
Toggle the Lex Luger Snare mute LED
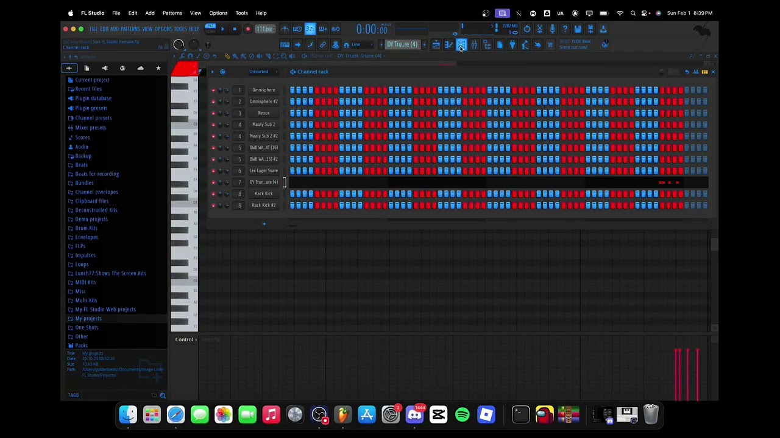[x=213, y=171]
